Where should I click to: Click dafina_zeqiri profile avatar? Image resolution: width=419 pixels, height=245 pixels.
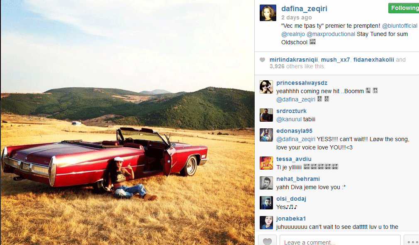tap(268, 13)
